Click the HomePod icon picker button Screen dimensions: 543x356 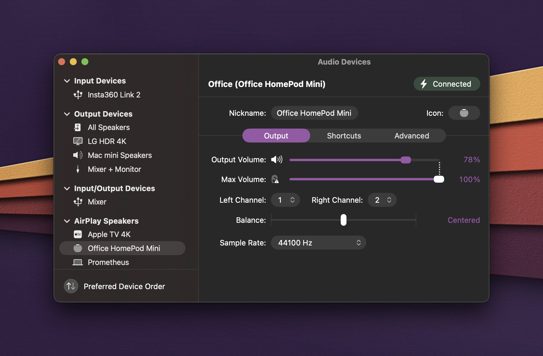[464, 113]
